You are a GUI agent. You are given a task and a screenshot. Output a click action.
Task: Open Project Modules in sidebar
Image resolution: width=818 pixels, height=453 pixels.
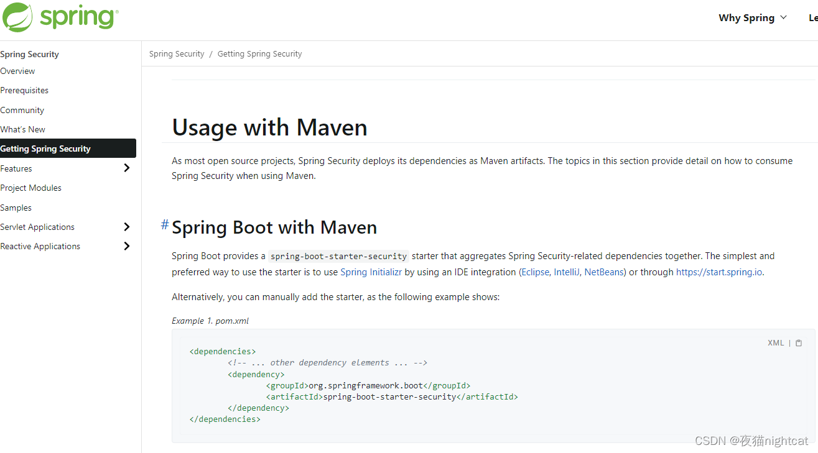(x=31, y=188)
